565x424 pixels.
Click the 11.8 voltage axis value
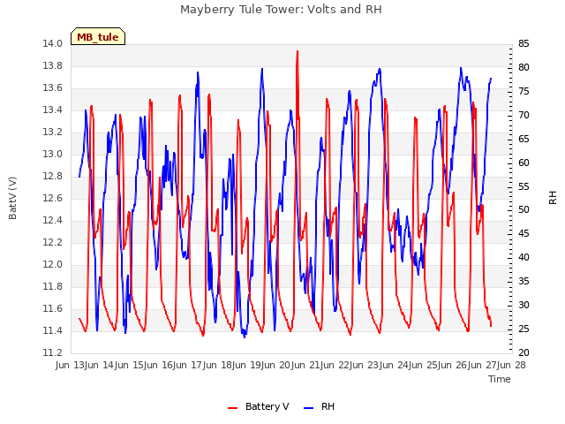[53, 286]
